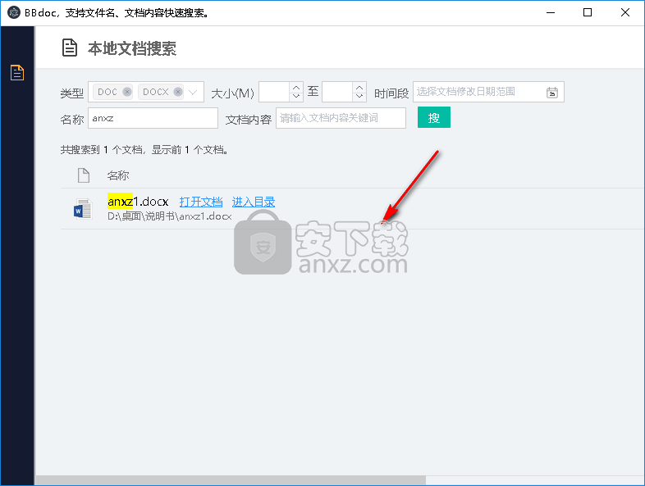The height and width of the screenshot is (486, 645).
Task: Close the BBdoc window
Action: (624, 13)
